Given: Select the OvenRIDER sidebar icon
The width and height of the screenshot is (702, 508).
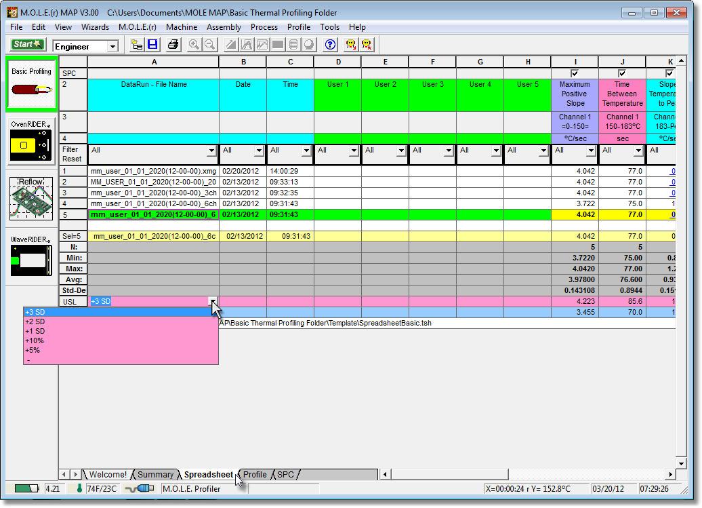Looking at the screenshot, I should tap(31, 140).
